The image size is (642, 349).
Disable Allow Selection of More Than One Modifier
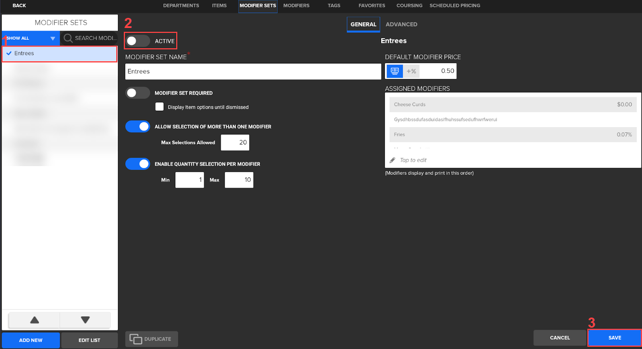(x=138, y=127)
